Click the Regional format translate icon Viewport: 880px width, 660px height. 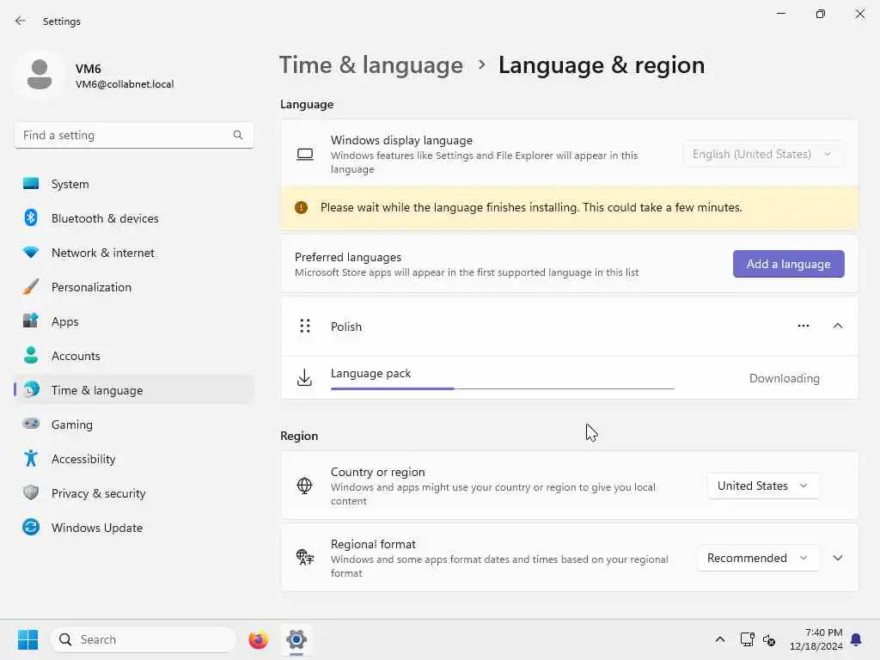pos(305,557)
